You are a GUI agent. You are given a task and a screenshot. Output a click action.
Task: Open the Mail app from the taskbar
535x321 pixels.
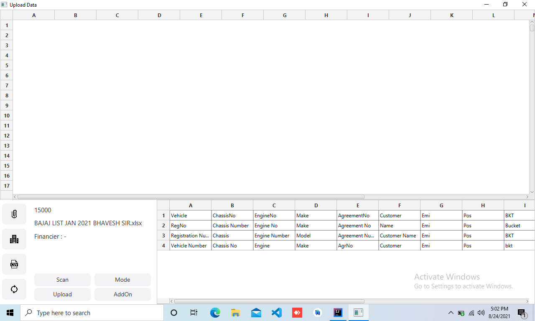point(256,312)
